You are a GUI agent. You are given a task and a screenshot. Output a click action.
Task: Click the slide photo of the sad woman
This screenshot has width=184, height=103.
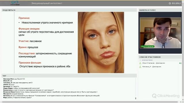coord(101,43)
